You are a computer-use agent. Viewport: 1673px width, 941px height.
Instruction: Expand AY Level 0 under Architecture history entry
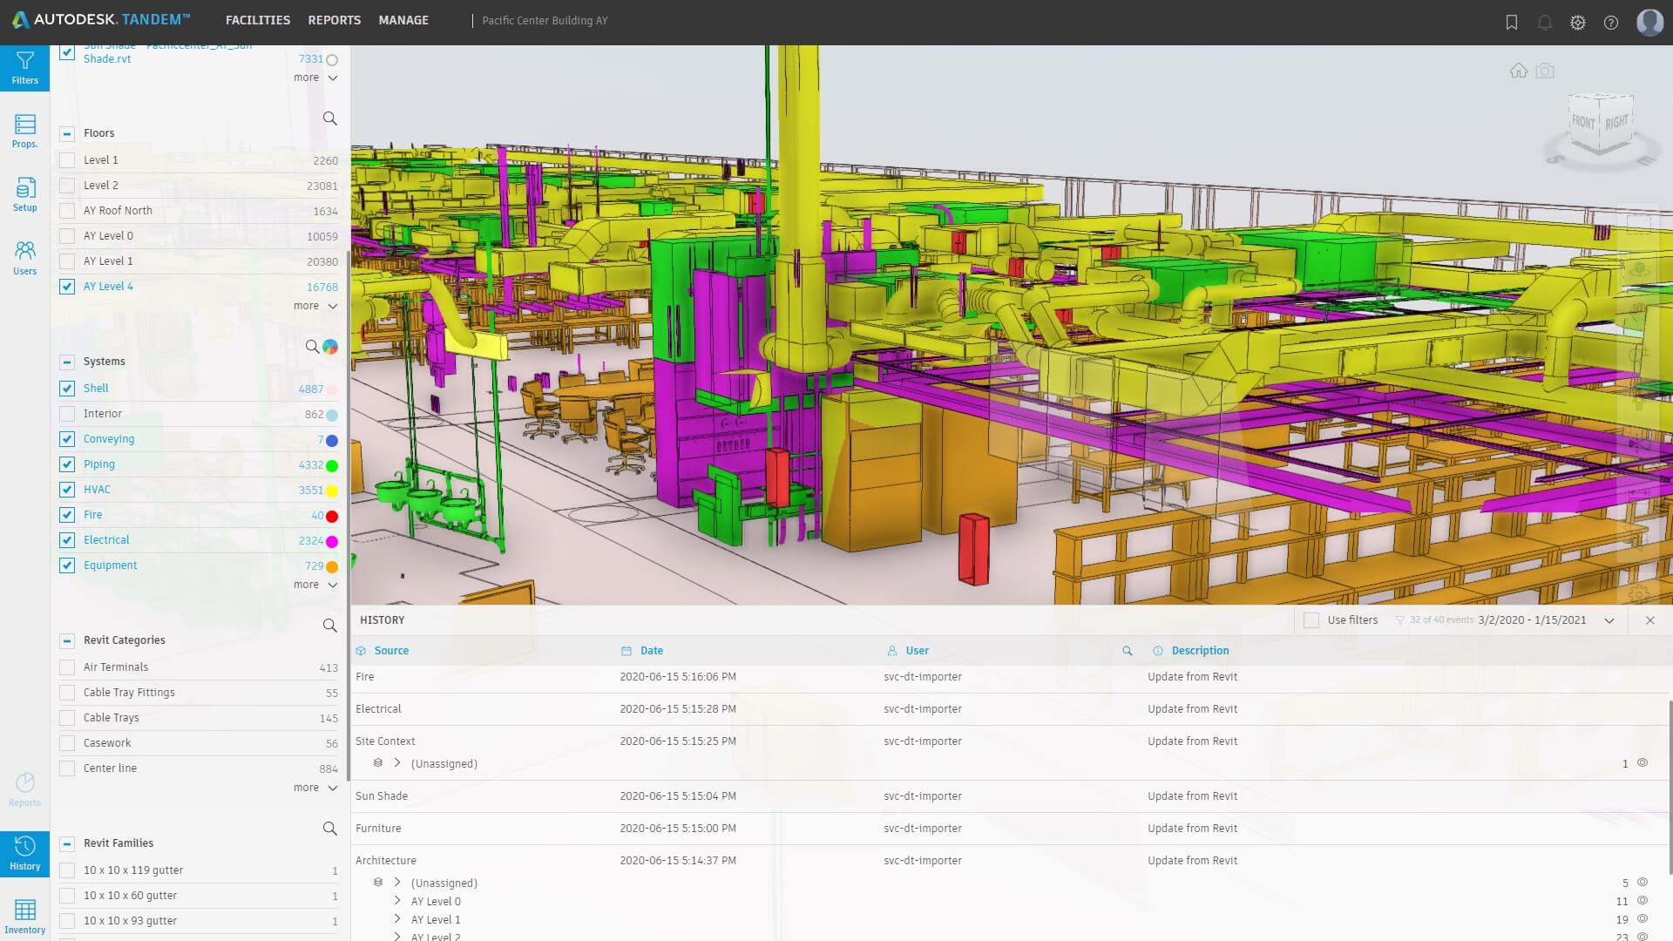397,901
